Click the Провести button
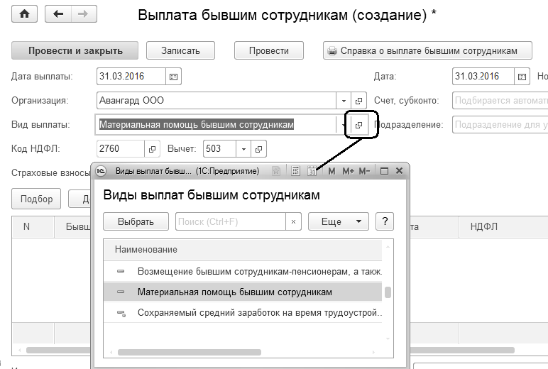This screenshot has width=548, height=369. [x=269, y=50]
